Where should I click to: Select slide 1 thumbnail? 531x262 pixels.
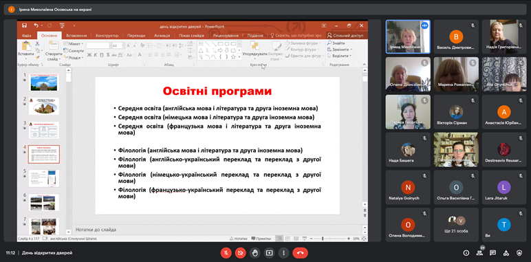tap(44, 82)
